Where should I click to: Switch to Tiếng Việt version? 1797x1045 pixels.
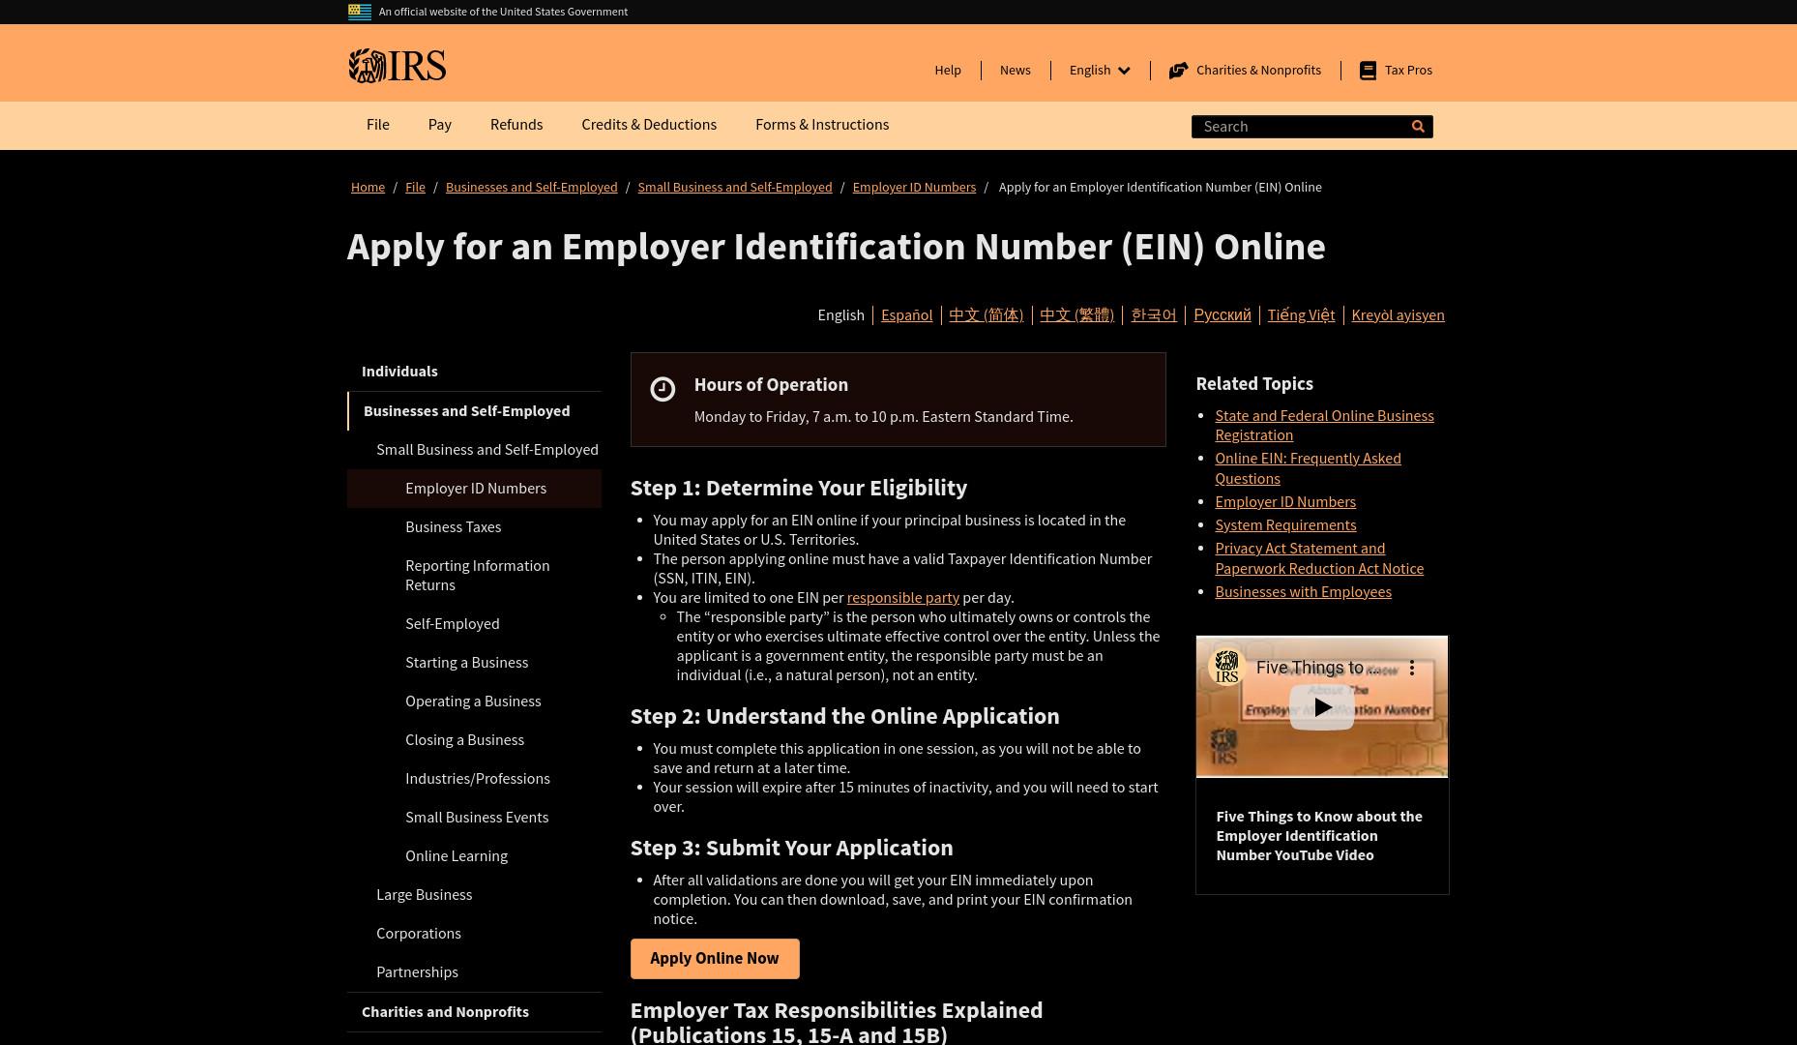point(1301,315)
